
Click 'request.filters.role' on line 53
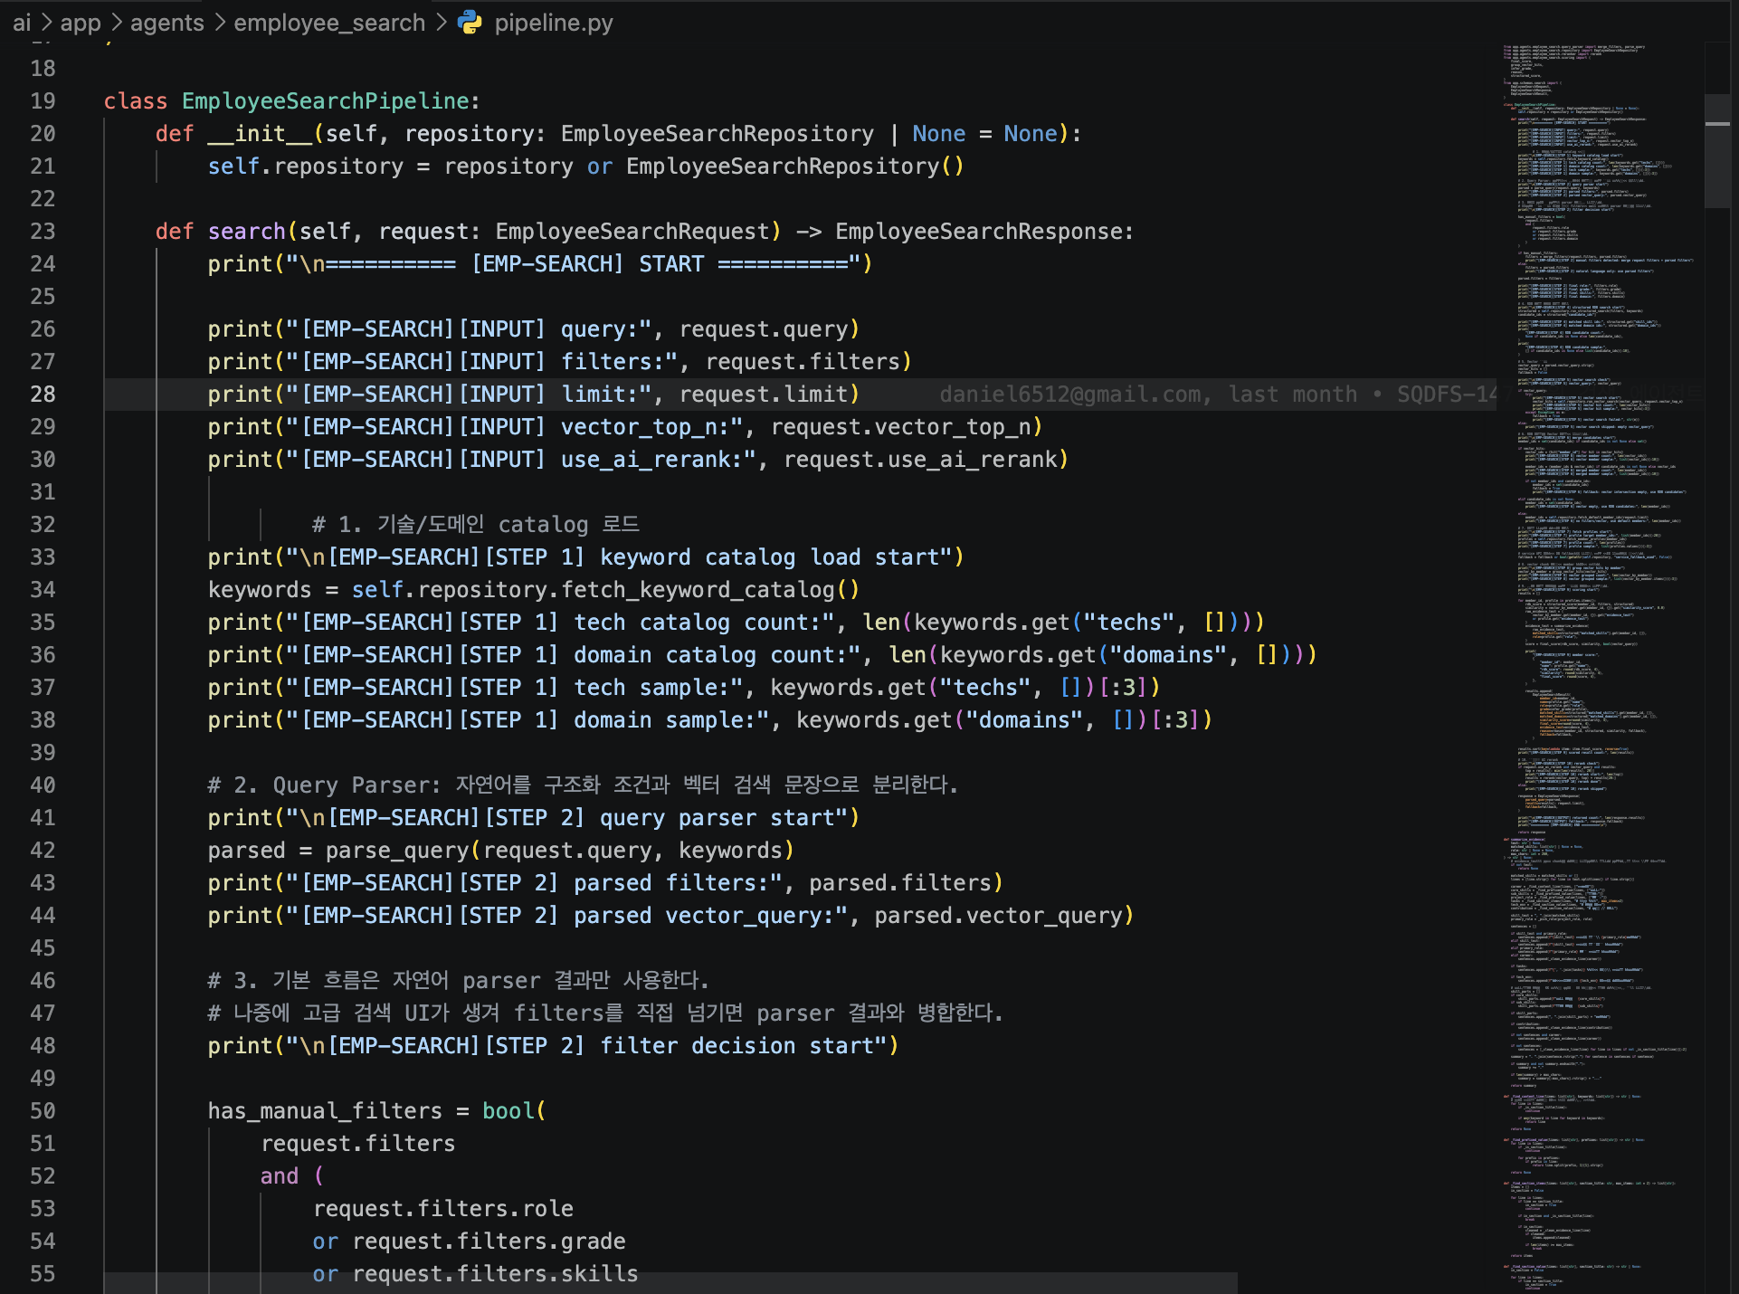pyautogui.click(x=443, y=1209)
